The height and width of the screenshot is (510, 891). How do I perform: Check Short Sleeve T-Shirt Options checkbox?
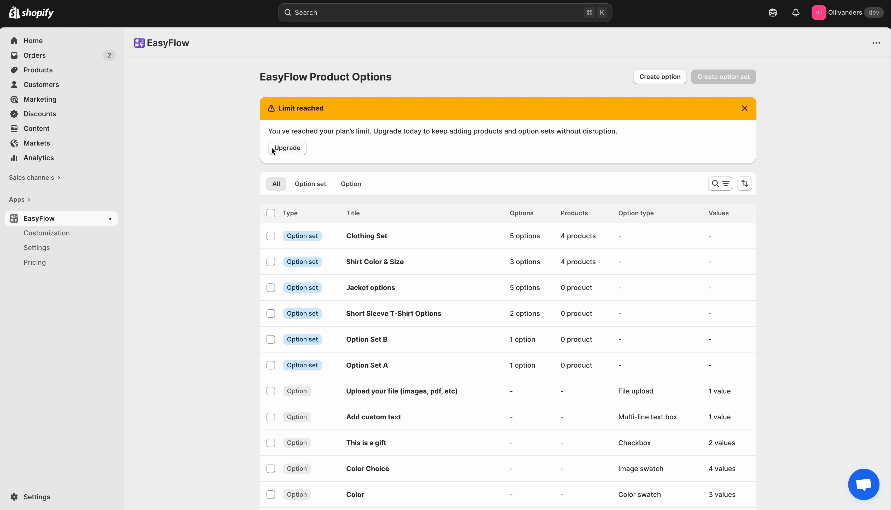[271, 314]
